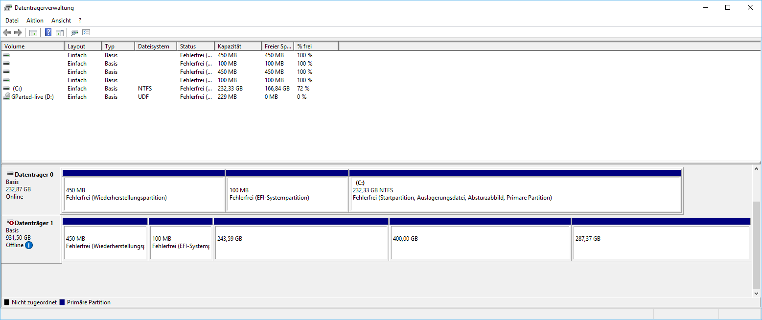This screenshot has width=762, height=320.
Task: Click the 232,33 GB capacity cell
Action: (230, 89)
